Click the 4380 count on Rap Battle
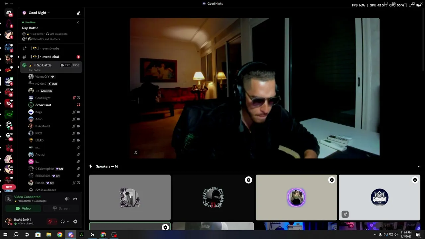 click(76, 65)
